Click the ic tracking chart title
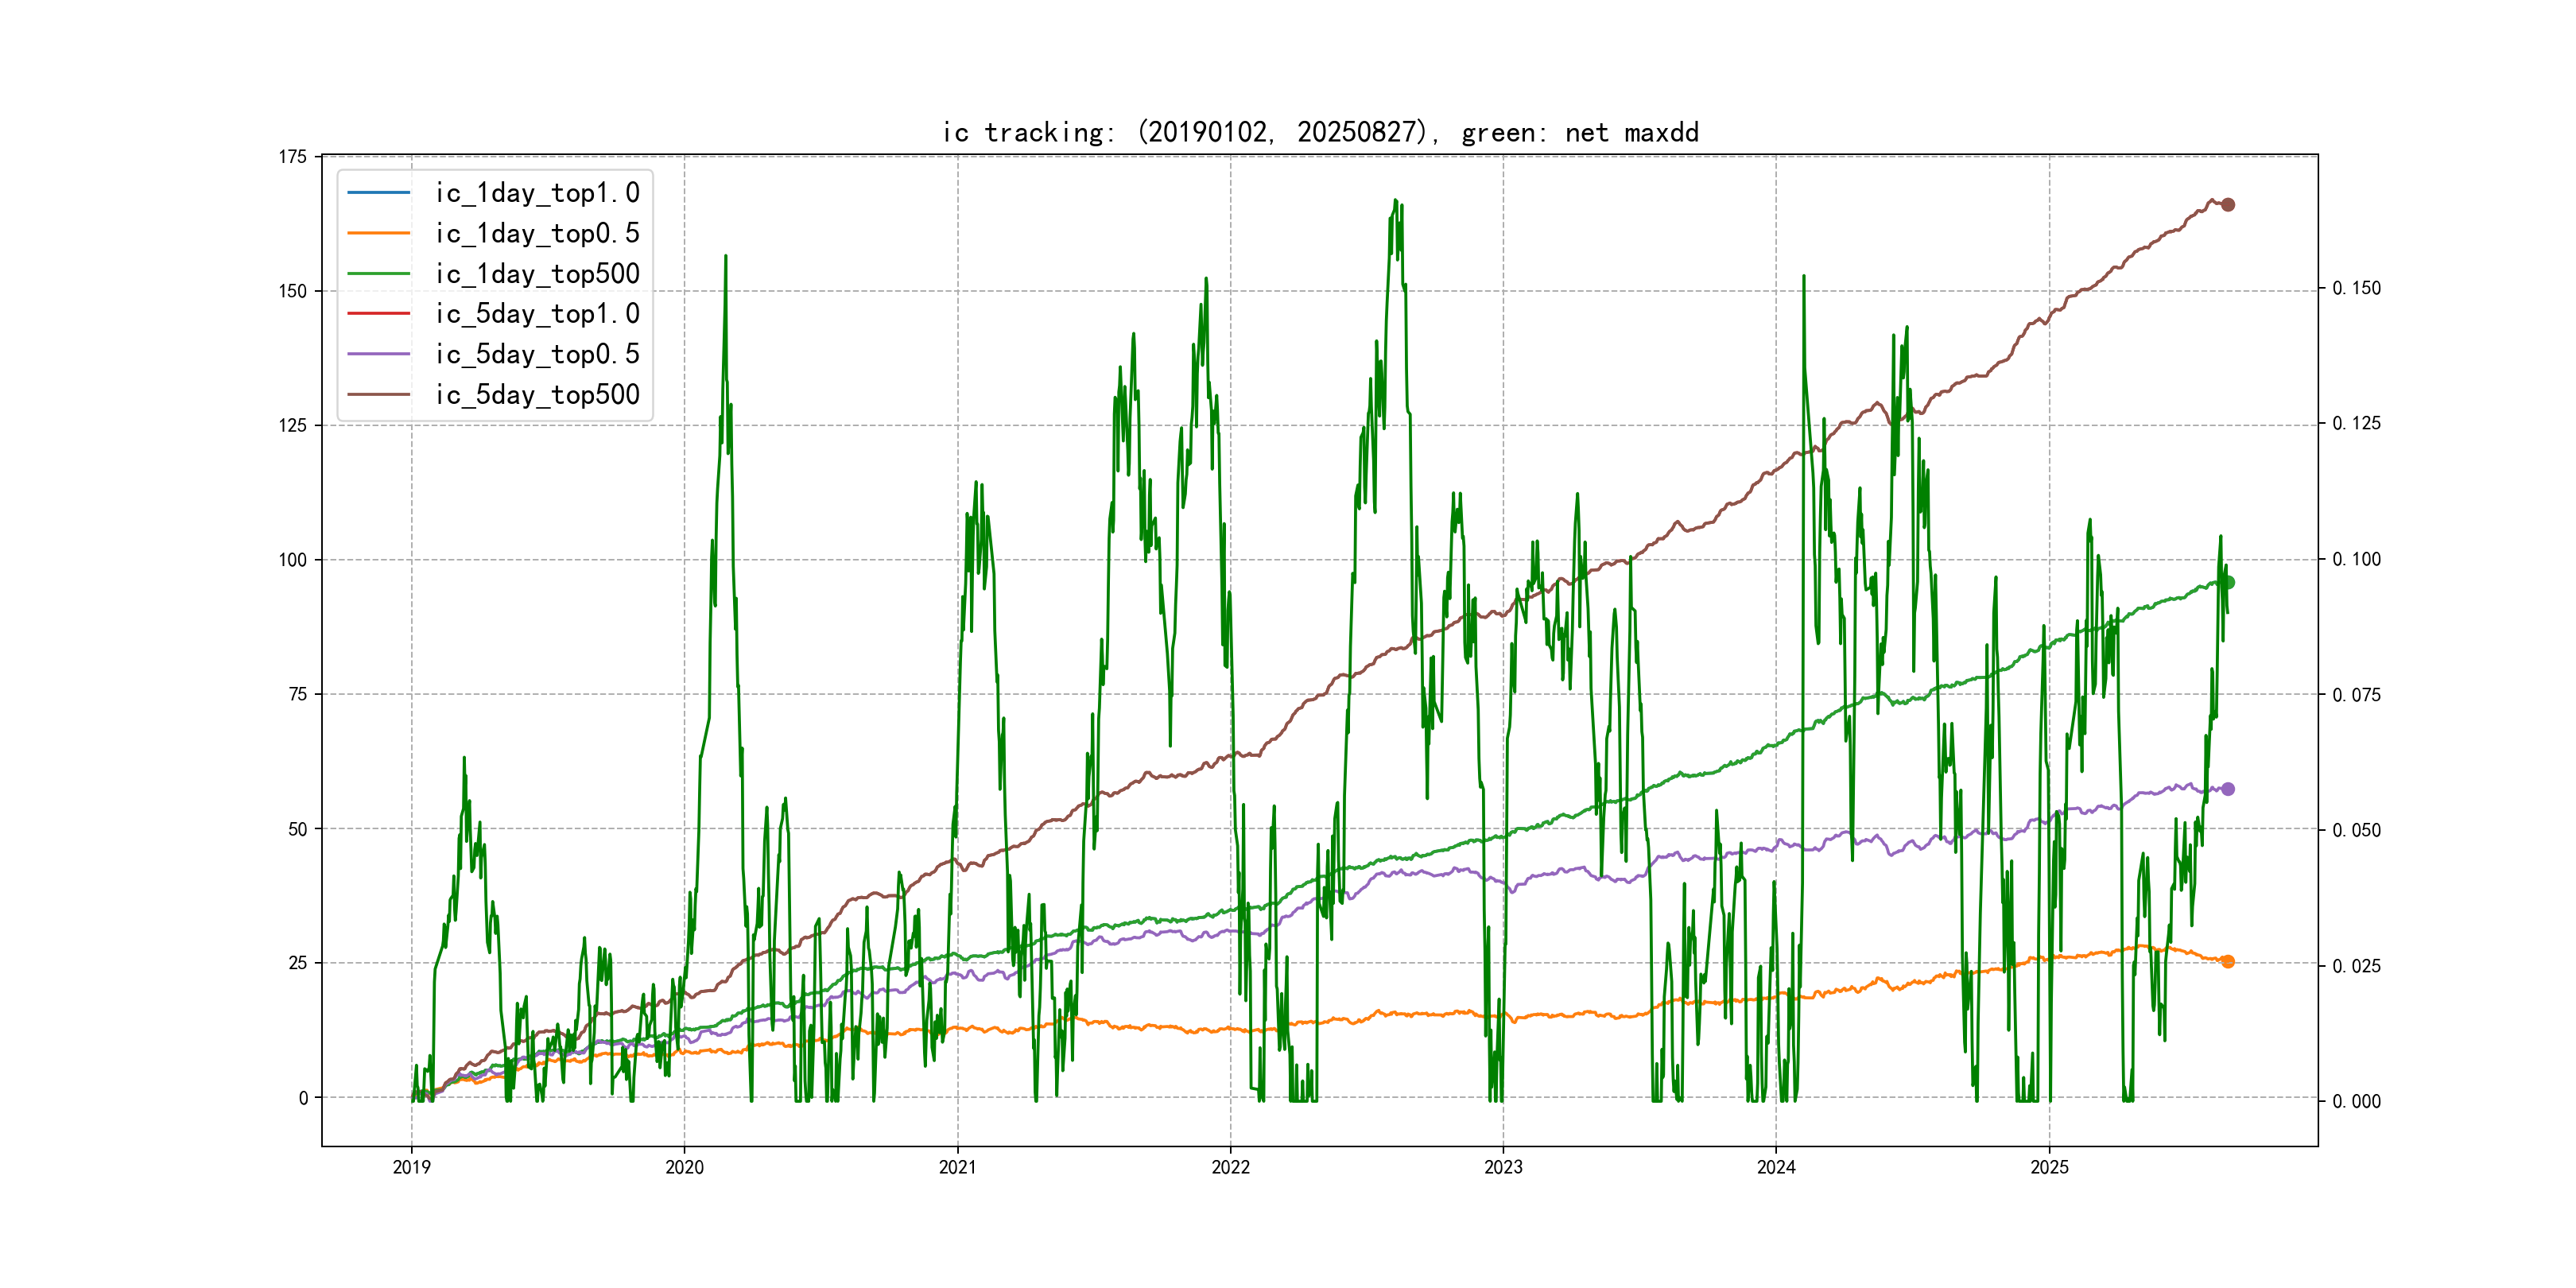 pos(1320,133)
